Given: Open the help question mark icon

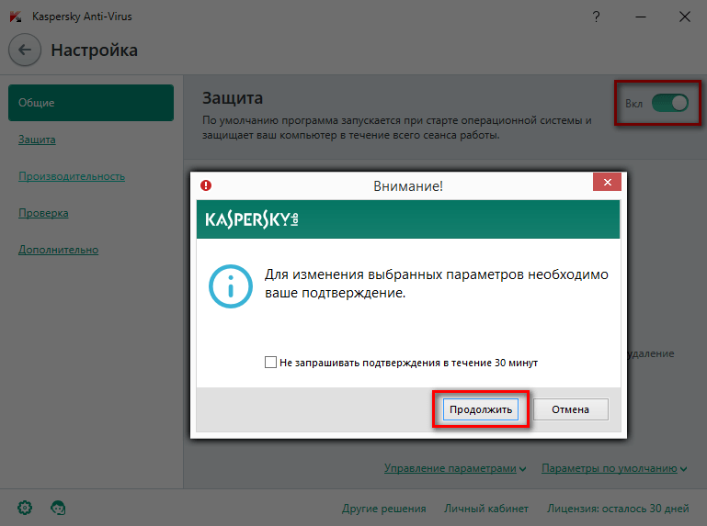Looking at the screenshot, I should click(596, 17).
